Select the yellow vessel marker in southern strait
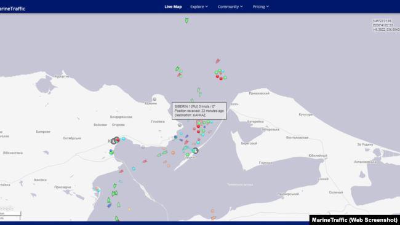Image resolution: width=400 pixels, height=225 pixels. pyautogui.click(x=129, y=209)
